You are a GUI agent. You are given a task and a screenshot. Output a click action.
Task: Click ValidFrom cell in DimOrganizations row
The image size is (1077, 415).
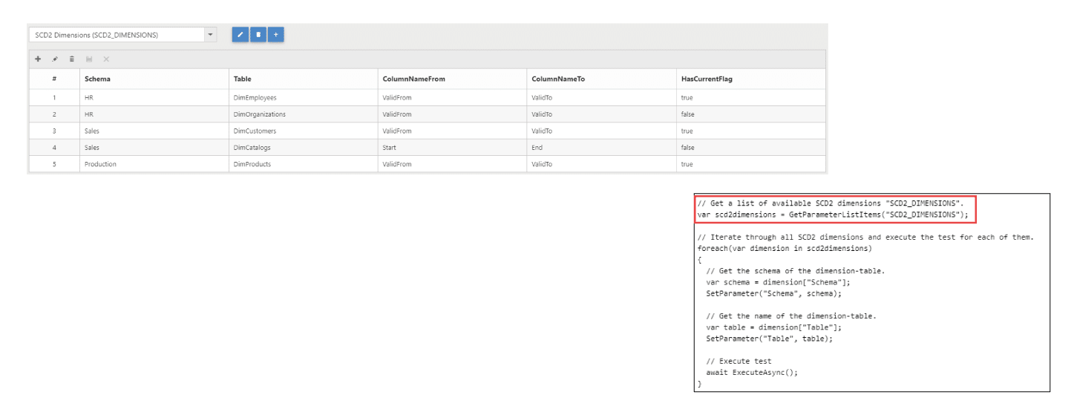(x=452, y=114)
